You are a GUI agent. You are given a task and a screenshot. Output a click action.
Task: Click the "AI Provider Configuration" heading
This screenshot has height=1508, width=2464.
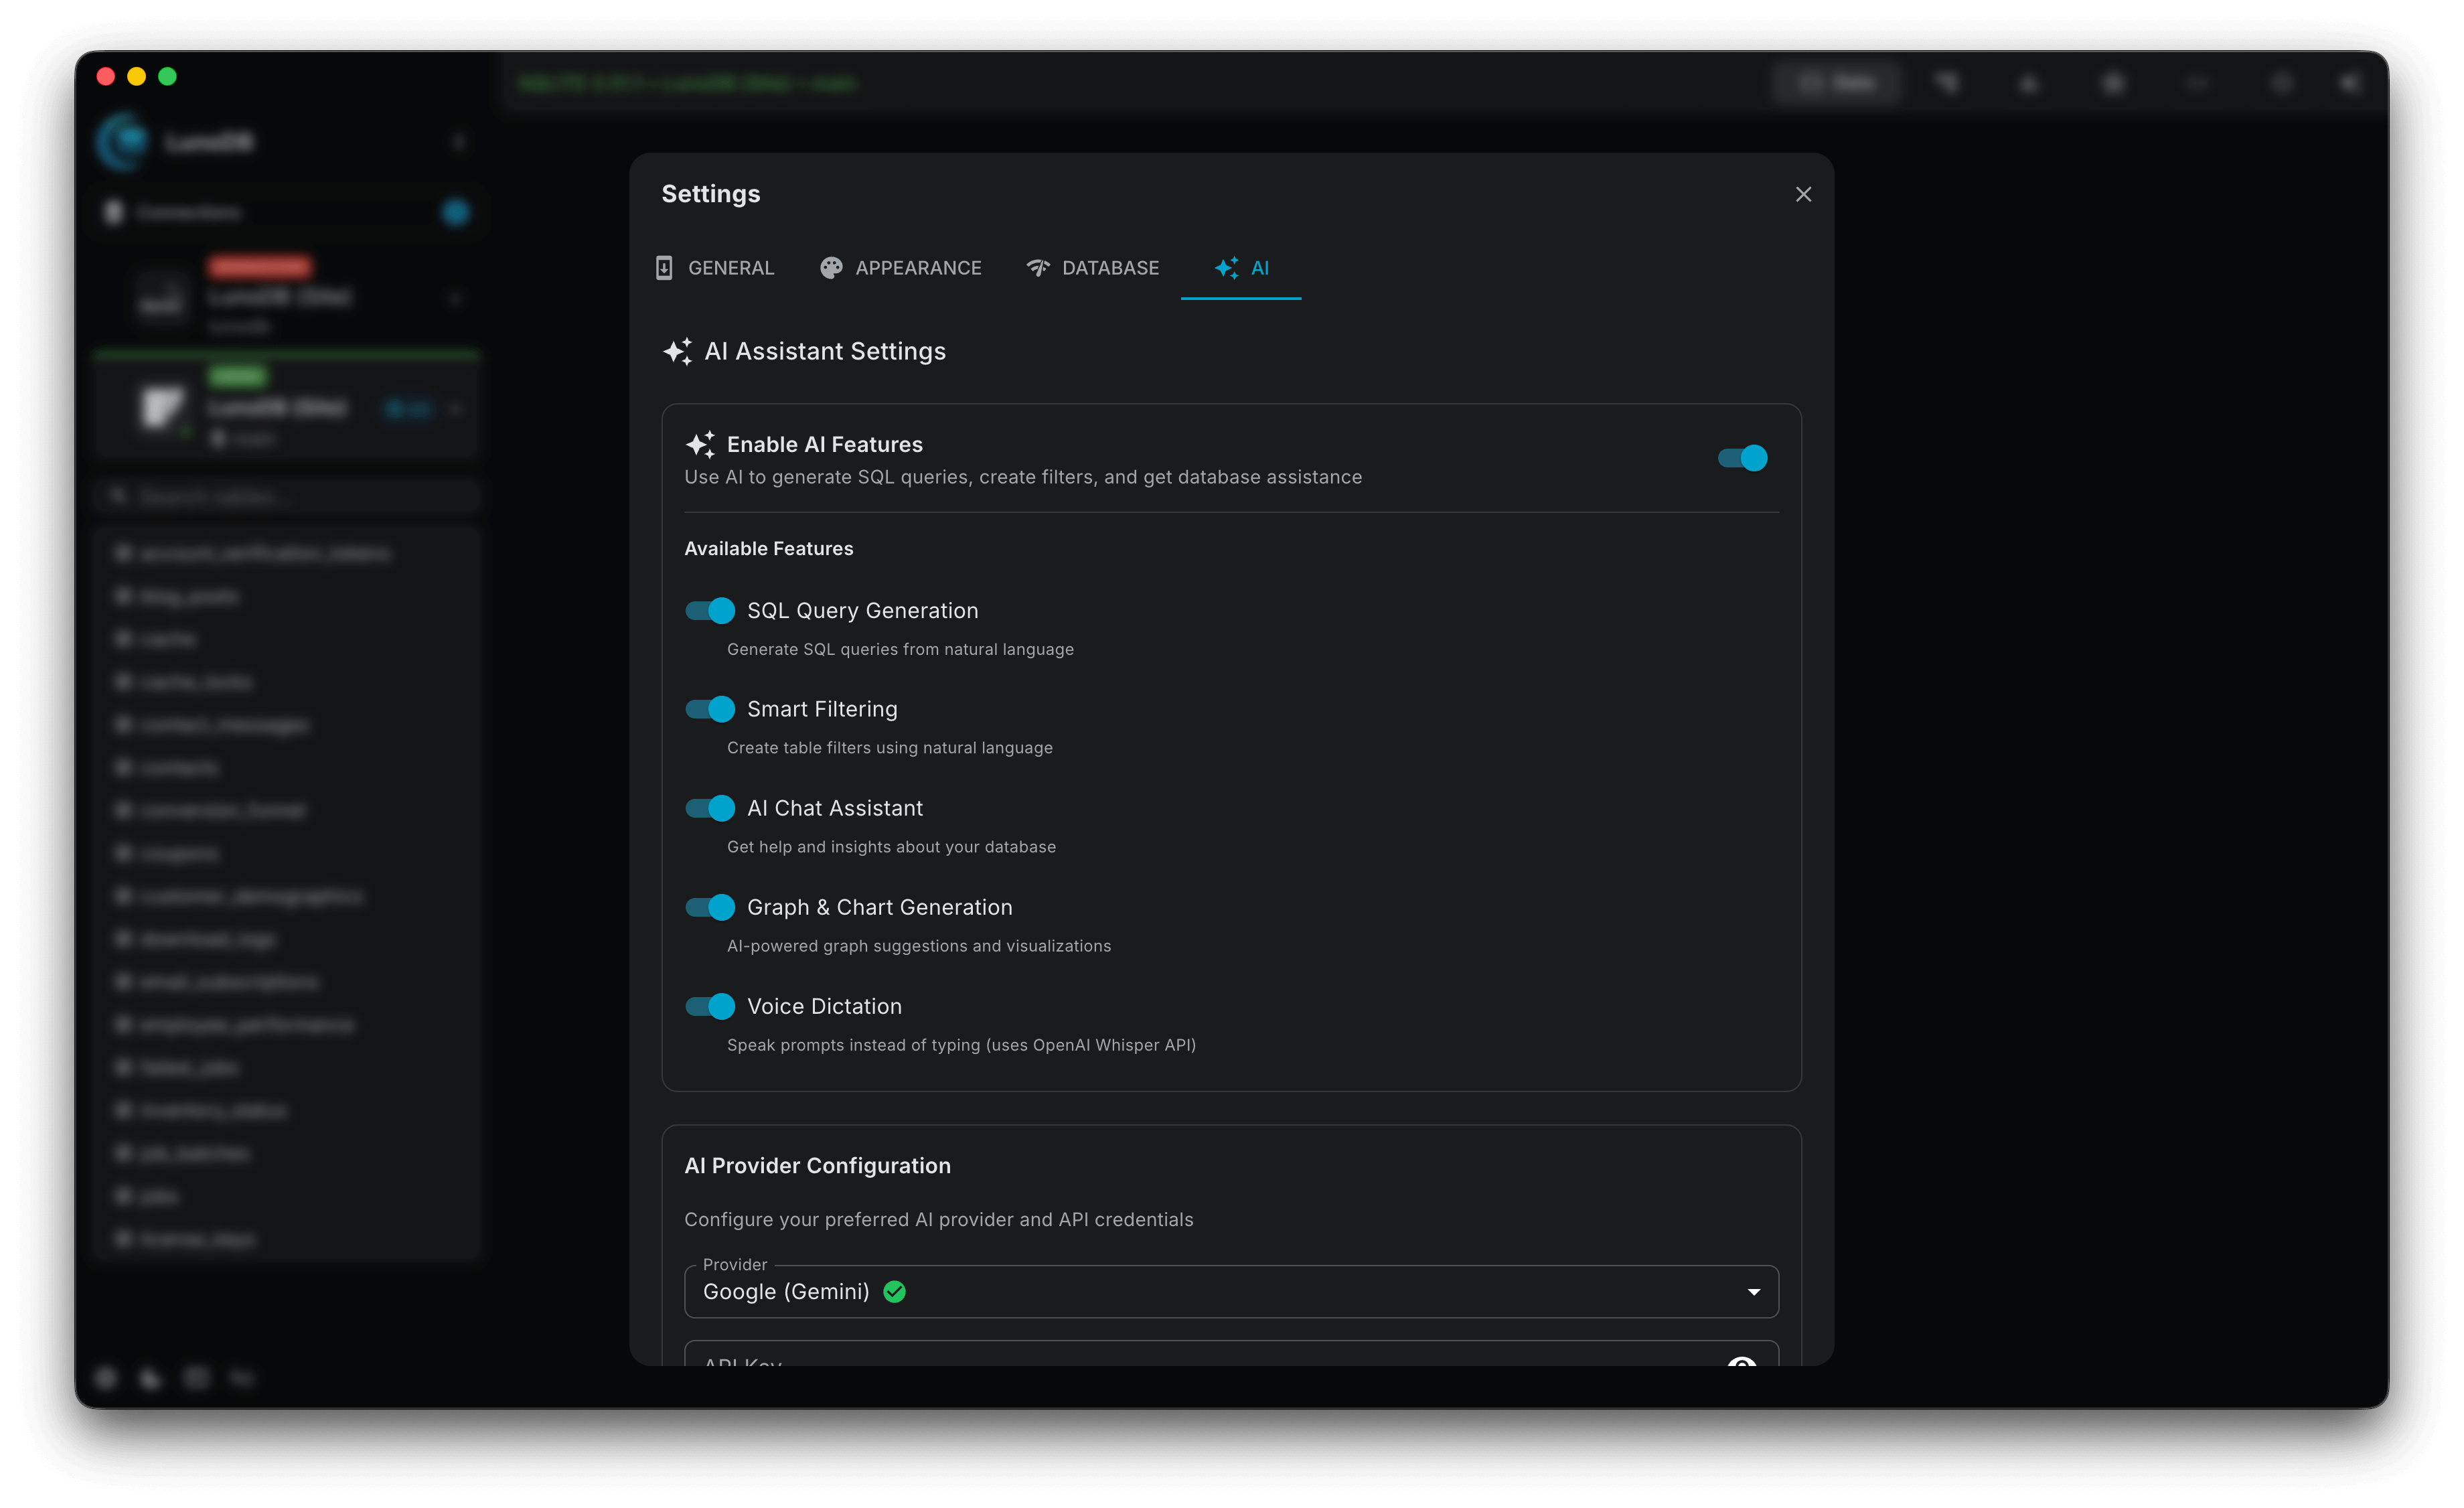tap(817, 1165)
